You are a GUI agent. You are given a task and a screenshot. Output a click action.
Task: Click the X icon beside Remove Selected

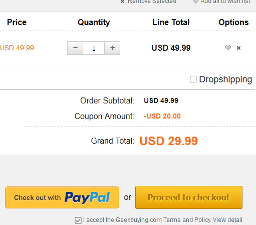pyautogui.click(x=122, y=2)
